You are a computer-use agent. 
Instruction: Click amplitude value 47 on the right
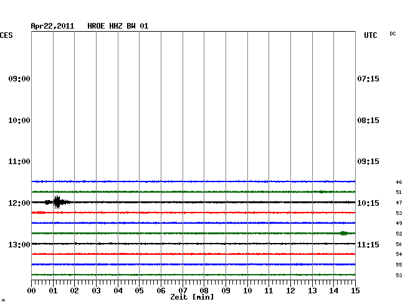[399, 203]
